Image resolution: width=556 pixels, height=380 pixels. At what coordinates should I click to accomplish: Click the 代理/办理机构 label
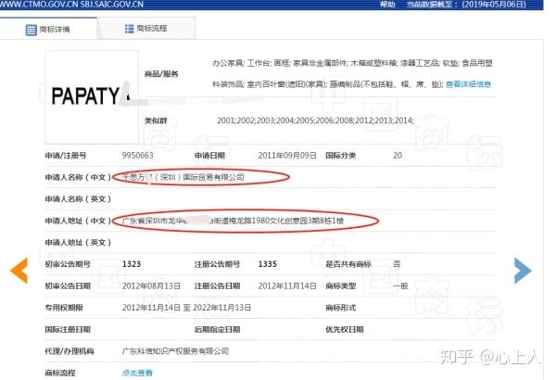[69, 351]
